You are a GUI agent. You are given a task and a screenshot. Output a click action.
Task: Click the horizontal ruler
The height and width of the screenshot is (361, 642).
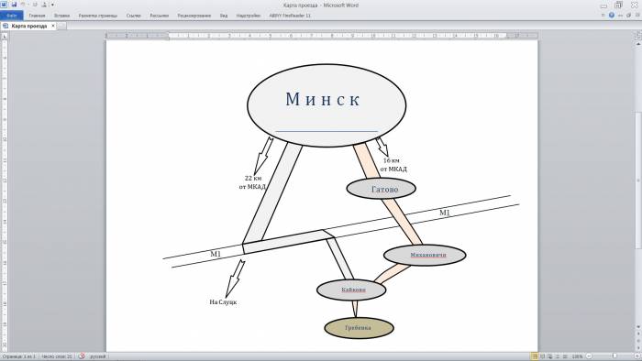[322, 36]
